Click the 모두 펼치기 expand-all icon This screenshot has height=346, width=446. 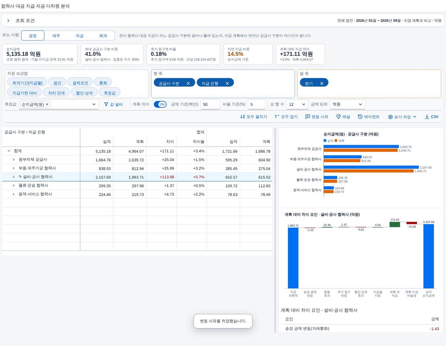point(243,117)
